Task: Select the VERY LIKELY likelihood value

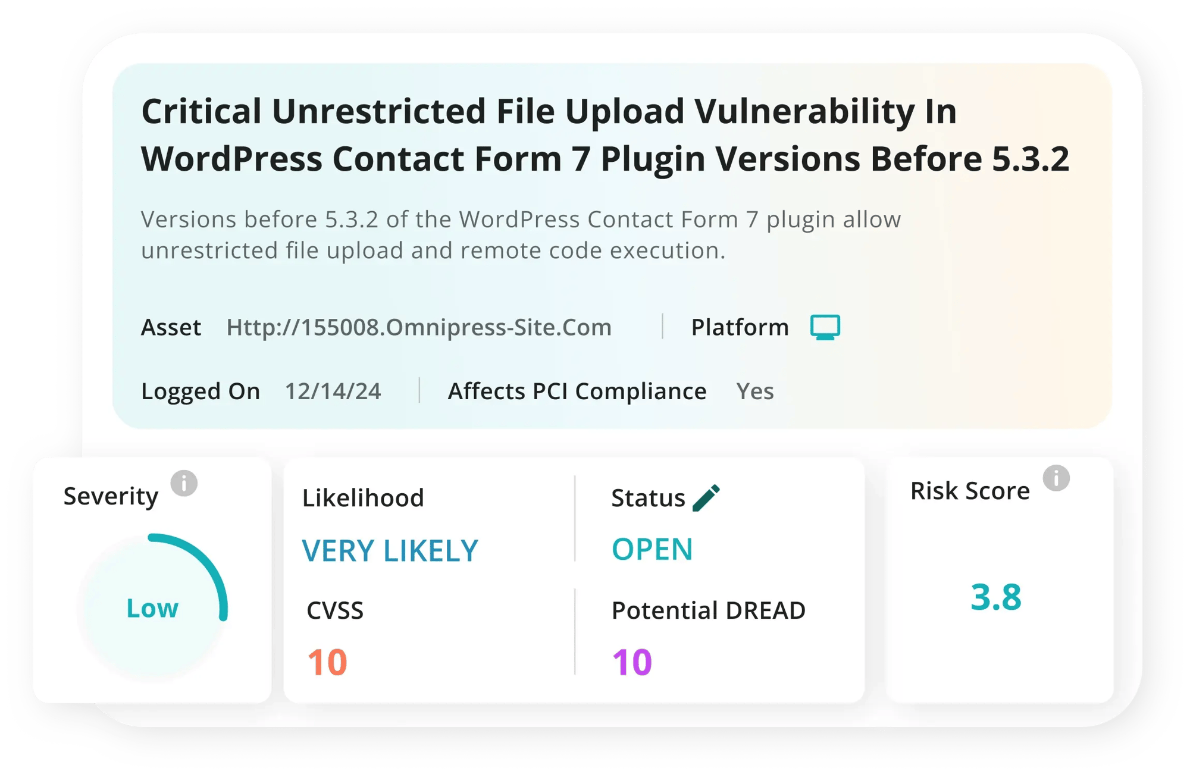Action: click(x=390, y=550)
